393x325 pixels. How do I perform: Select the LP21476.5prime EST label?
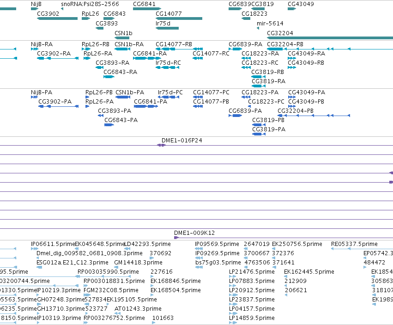point(252,272)
